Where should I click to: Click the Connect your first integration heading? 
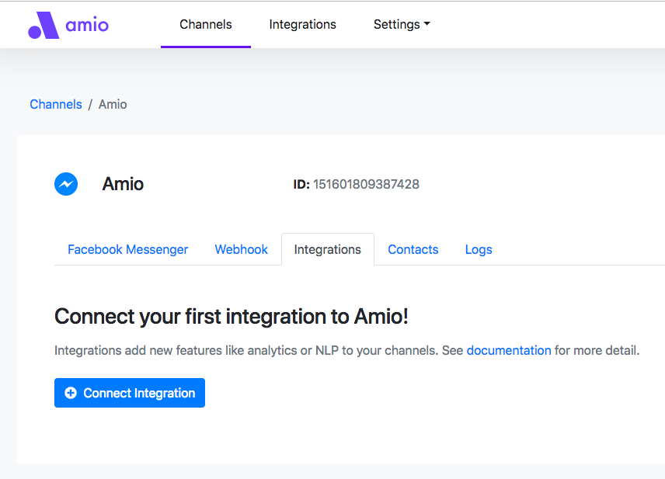pos(232,317)
